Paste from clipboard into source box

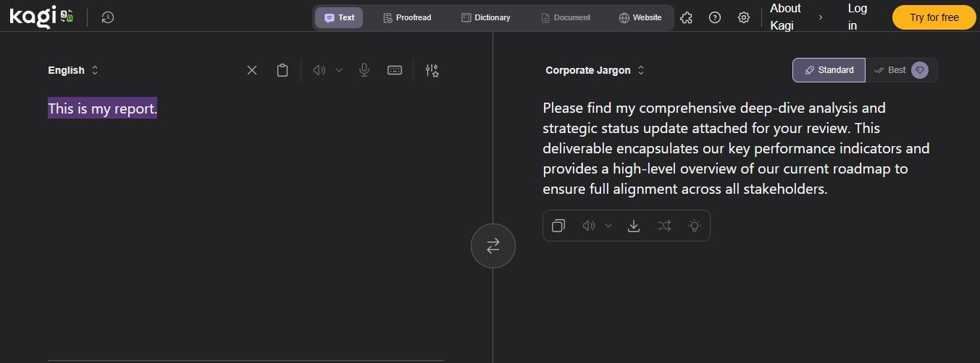(x=282, y=70)
